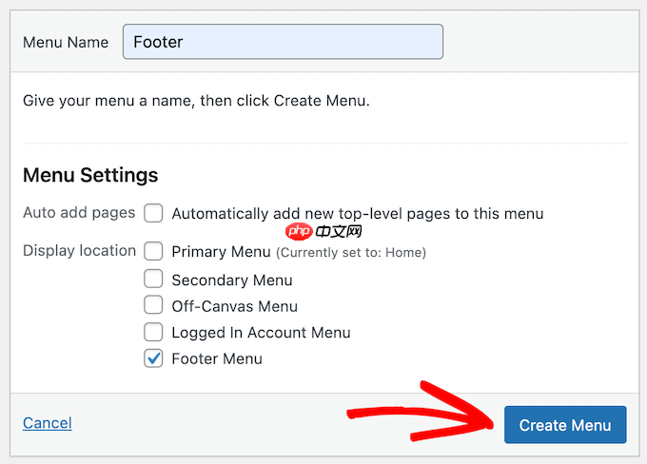Click the blue Create Menu button
Viewport: 647px width, 464px height.
565,425
